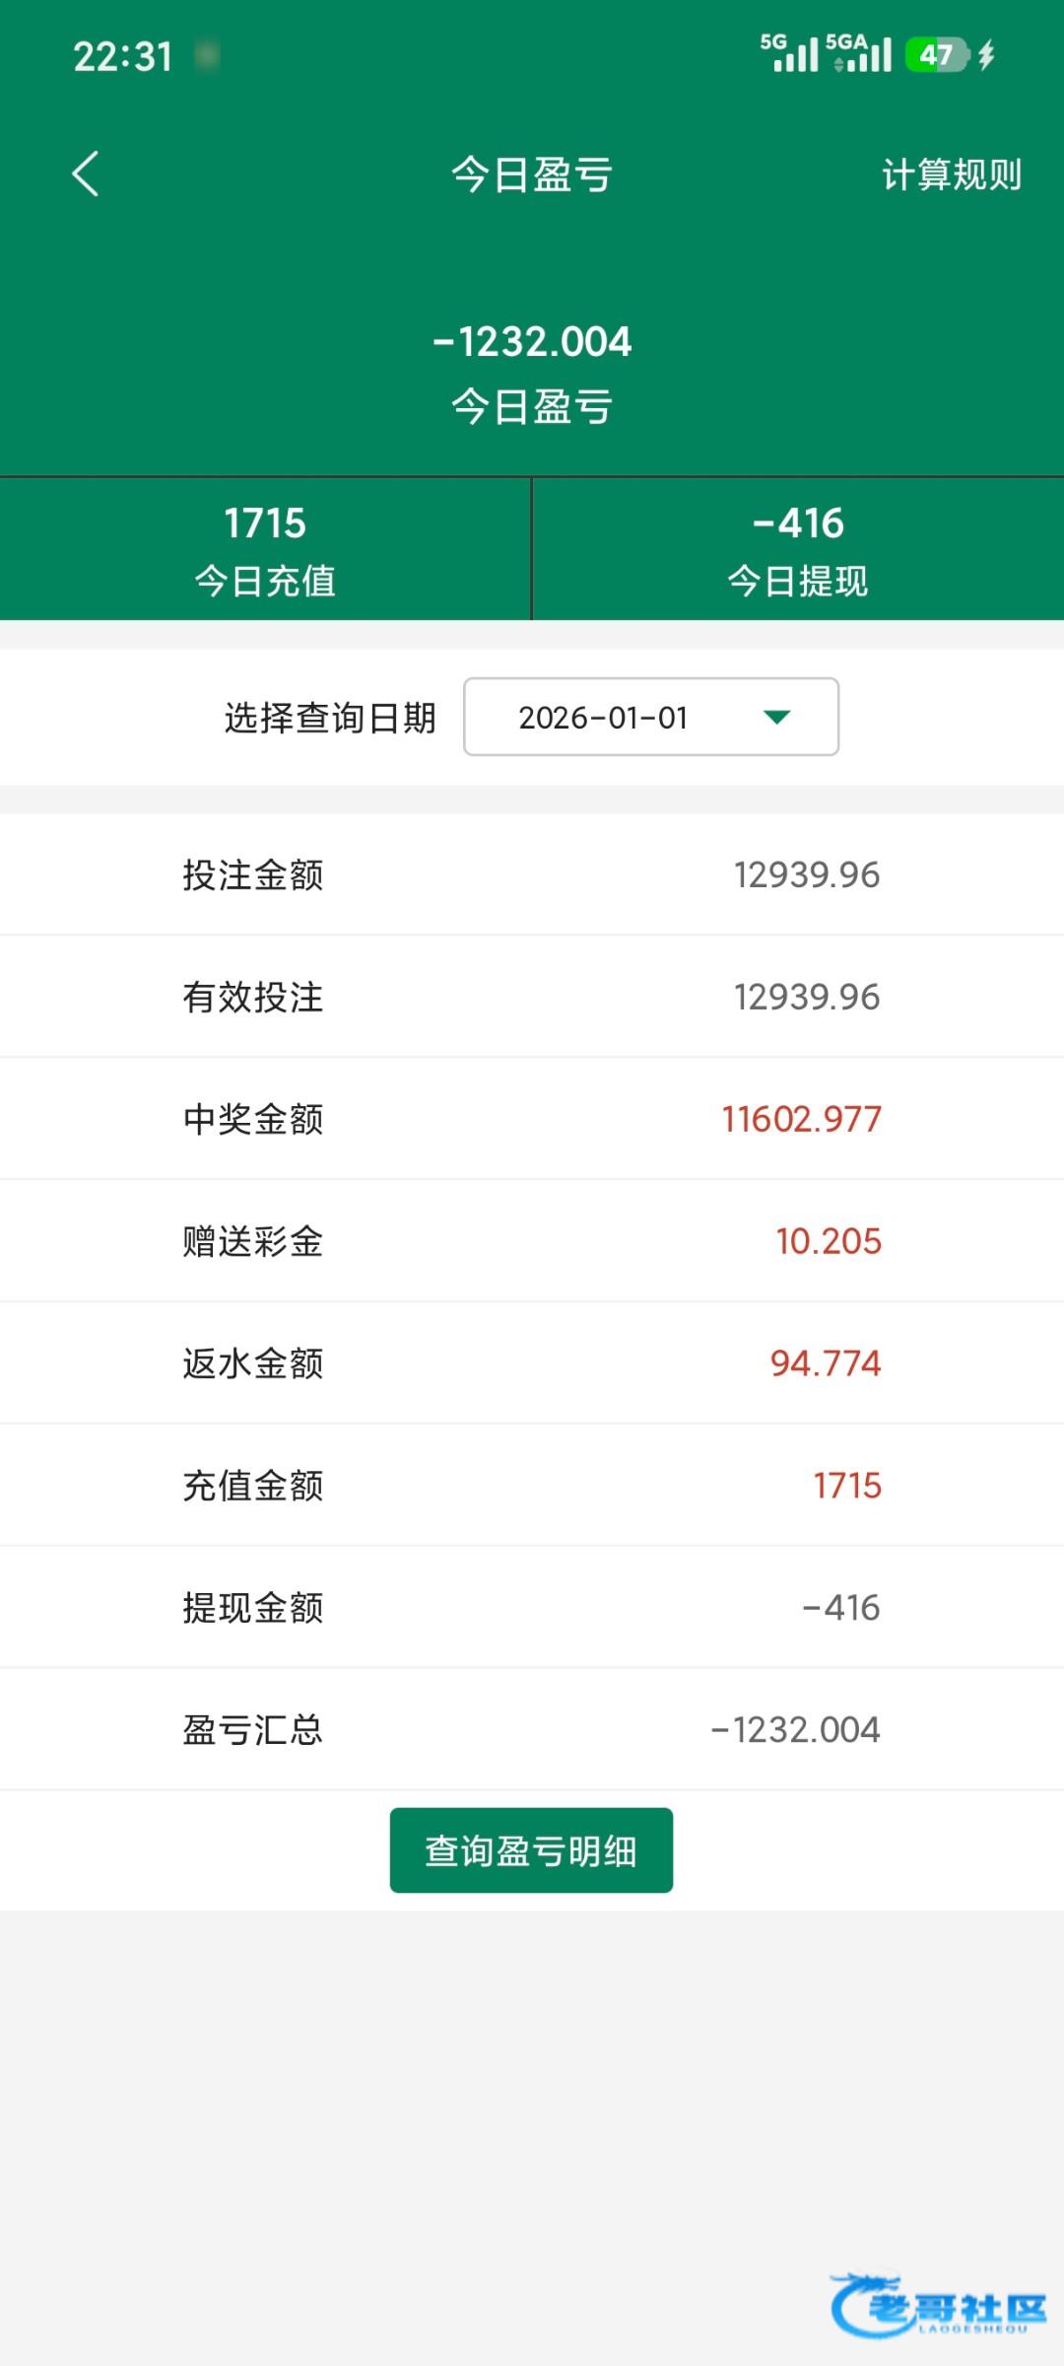Tap the 5GA signal strength icon

(x=860, y=54)
